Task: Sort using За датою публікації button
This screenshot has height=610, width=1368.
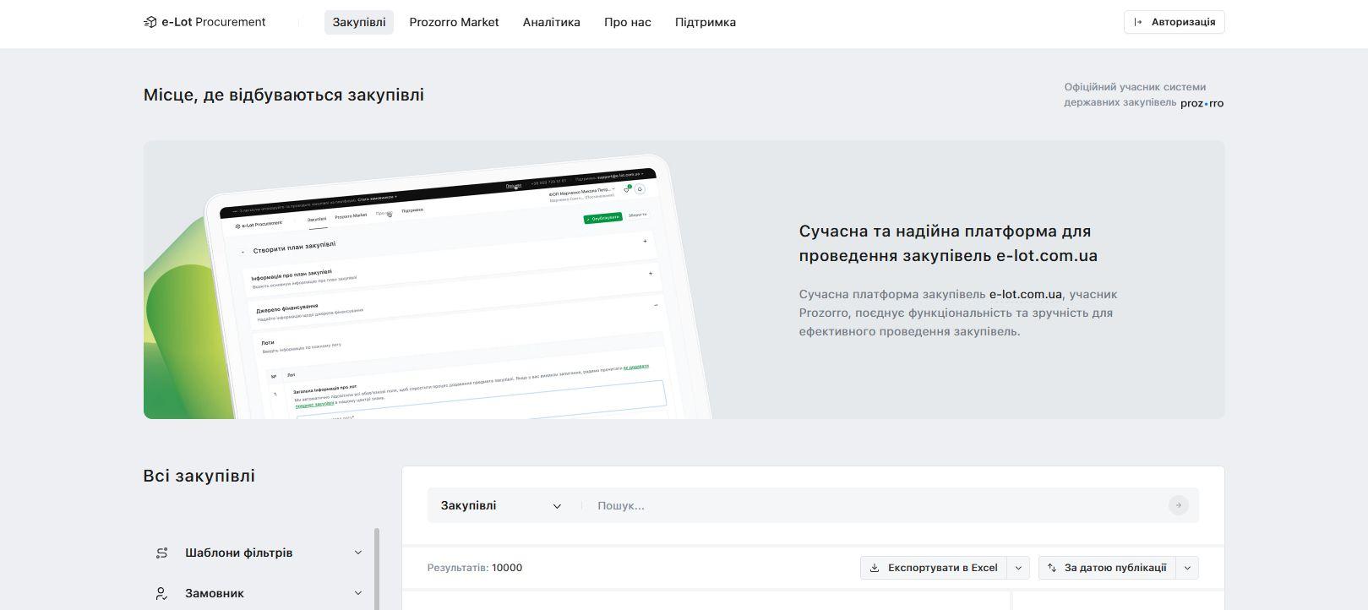Action: [1106, 568]
